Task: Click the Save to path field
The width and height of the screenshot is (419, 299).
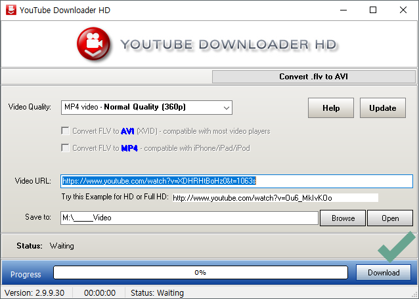Action: [x=189, y=218]
